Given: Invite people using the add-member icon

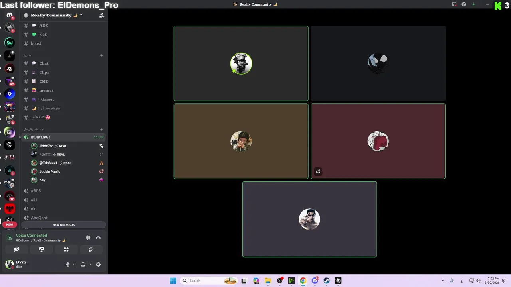Looking at the screenshot, I should coord(101,15).
